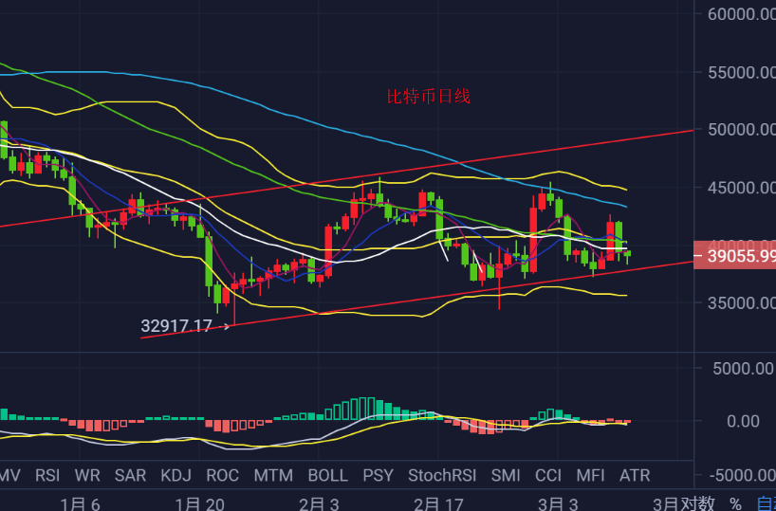Choose the StochRSI indicator
Screen dimensions: 776x511
442,475
